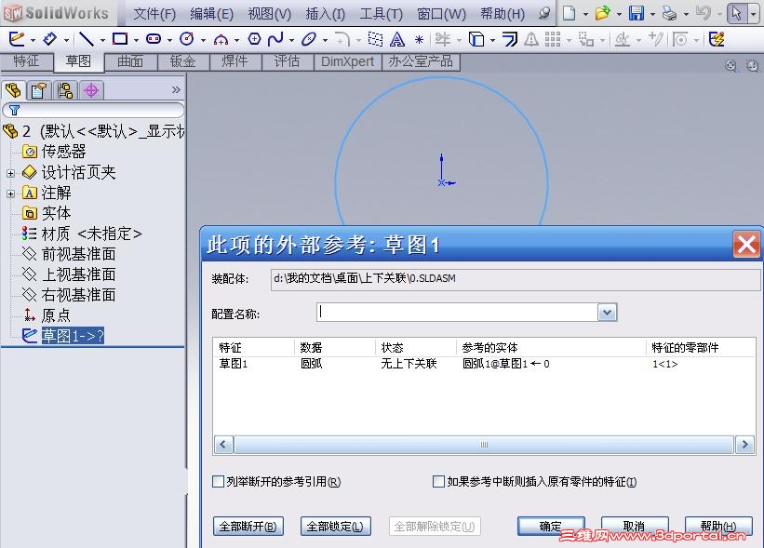764x548 pixels.
Task: Select the Rectangle sketch tool
Action: click(120, 39)
